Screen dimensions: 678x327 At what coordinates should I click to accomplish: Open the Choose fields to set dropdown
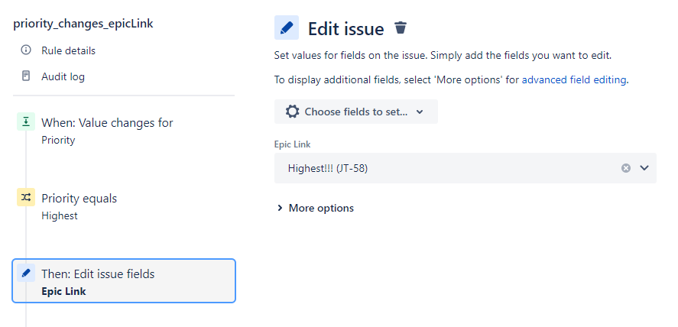tap(356, 112)
